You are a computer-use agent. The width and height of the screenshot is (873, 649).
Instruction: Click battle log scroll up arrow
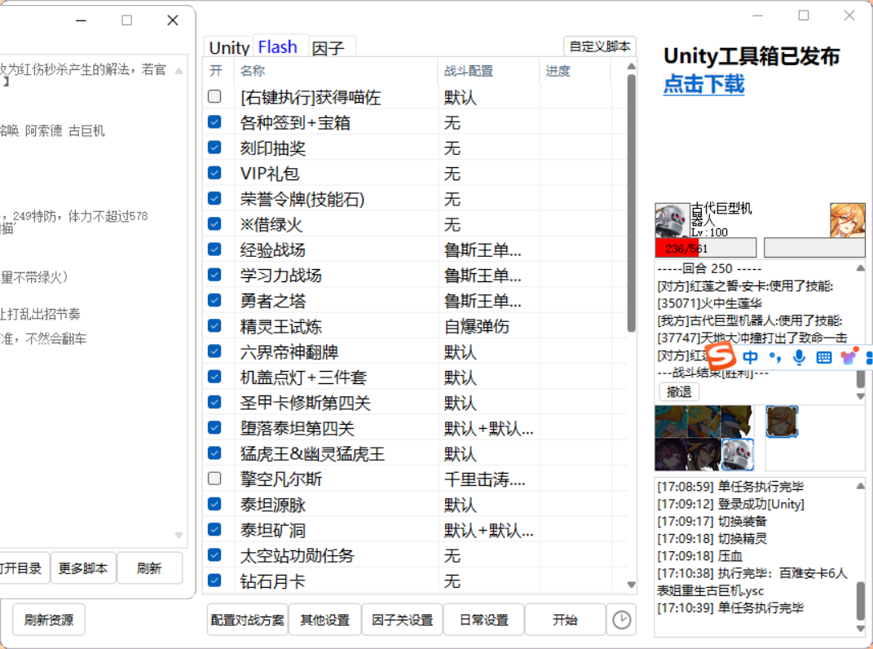[x=860, y=268]
